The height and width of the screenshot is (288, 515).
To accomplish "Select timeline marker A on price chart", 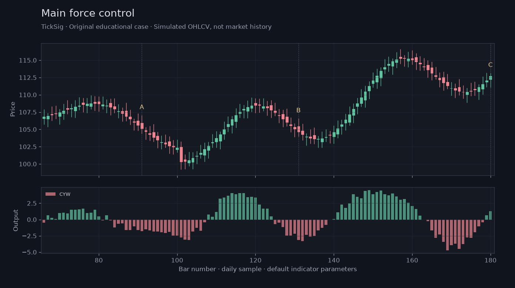I will tap(142, 107).
